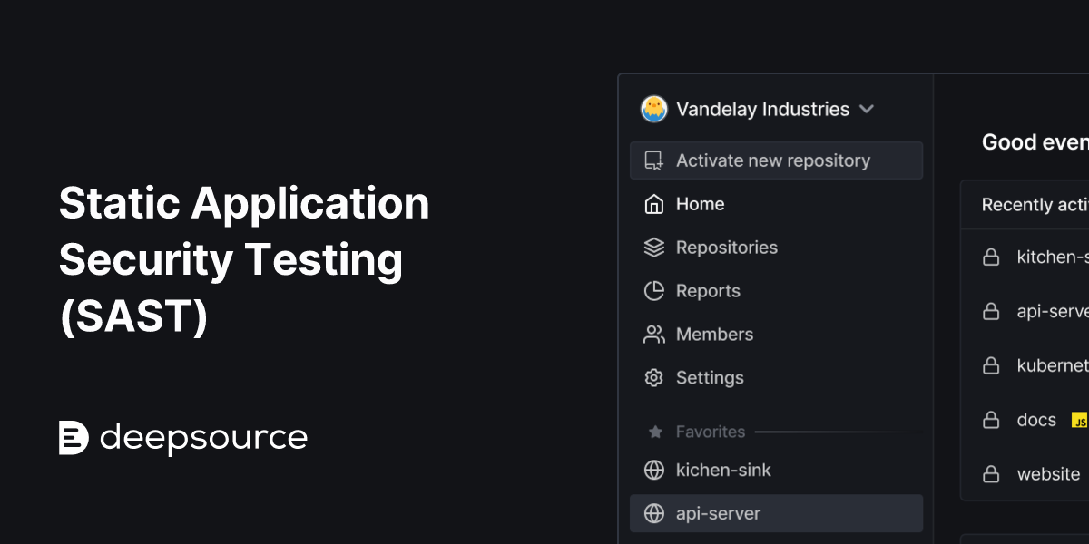Go to the Home menu item
The height and width of the screenshot is (544, 1089).
click(700, 204)
